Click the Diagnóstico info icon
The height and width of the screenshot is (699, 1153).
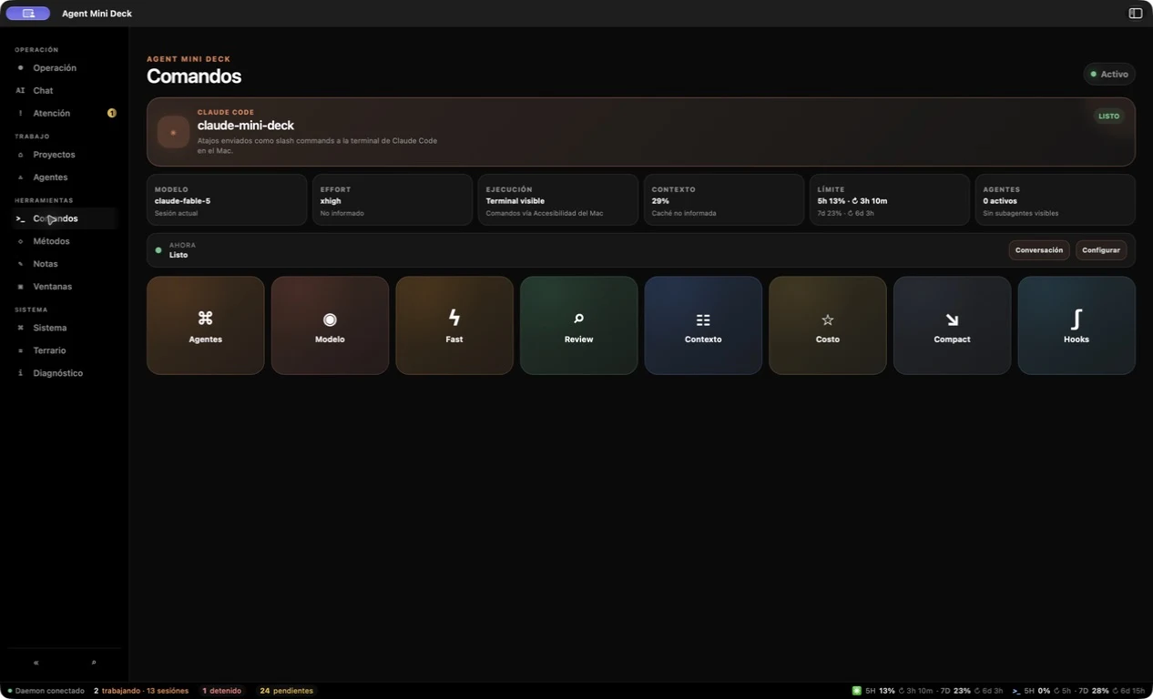coord(20,373)
